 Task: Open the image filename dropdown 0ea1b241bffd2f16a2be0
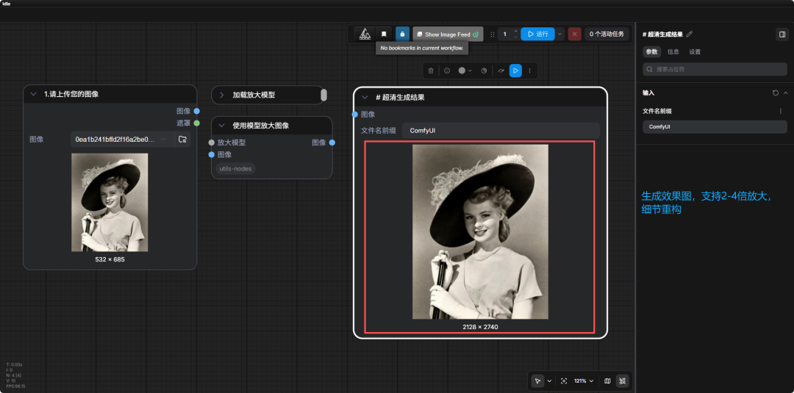[122, 139]
